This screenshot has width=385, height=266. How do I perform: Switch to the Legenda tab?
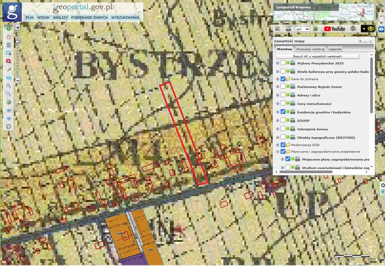pyautogui.click(x=335, y=49)
